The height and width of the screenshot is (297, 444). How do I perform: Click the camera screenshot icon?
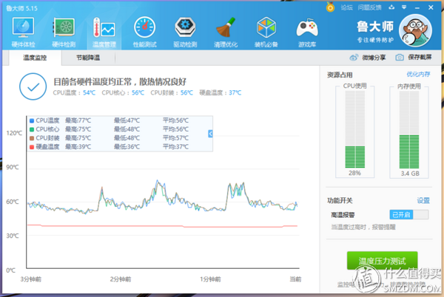click(400, 58)
